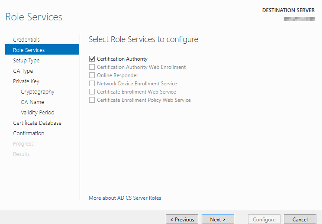
Task: Check Certificate Enrollment Web Service box
Action: 92,92
